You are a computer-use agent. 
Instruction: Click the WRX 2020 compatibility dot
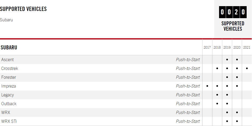[237, 112]
